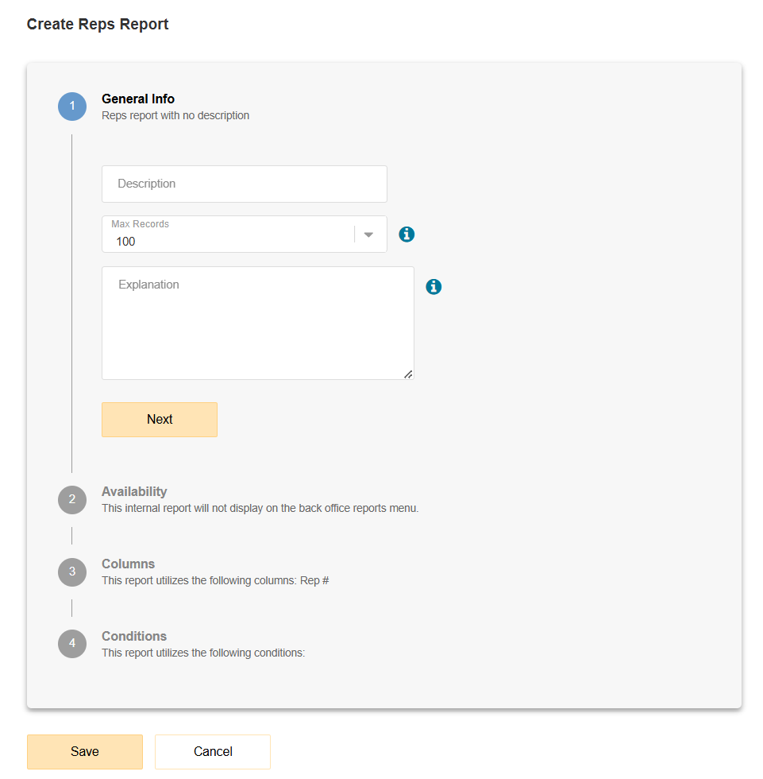Select step circle 3 for Columns
The image size is (763, 779).
(x=71, y=572)
